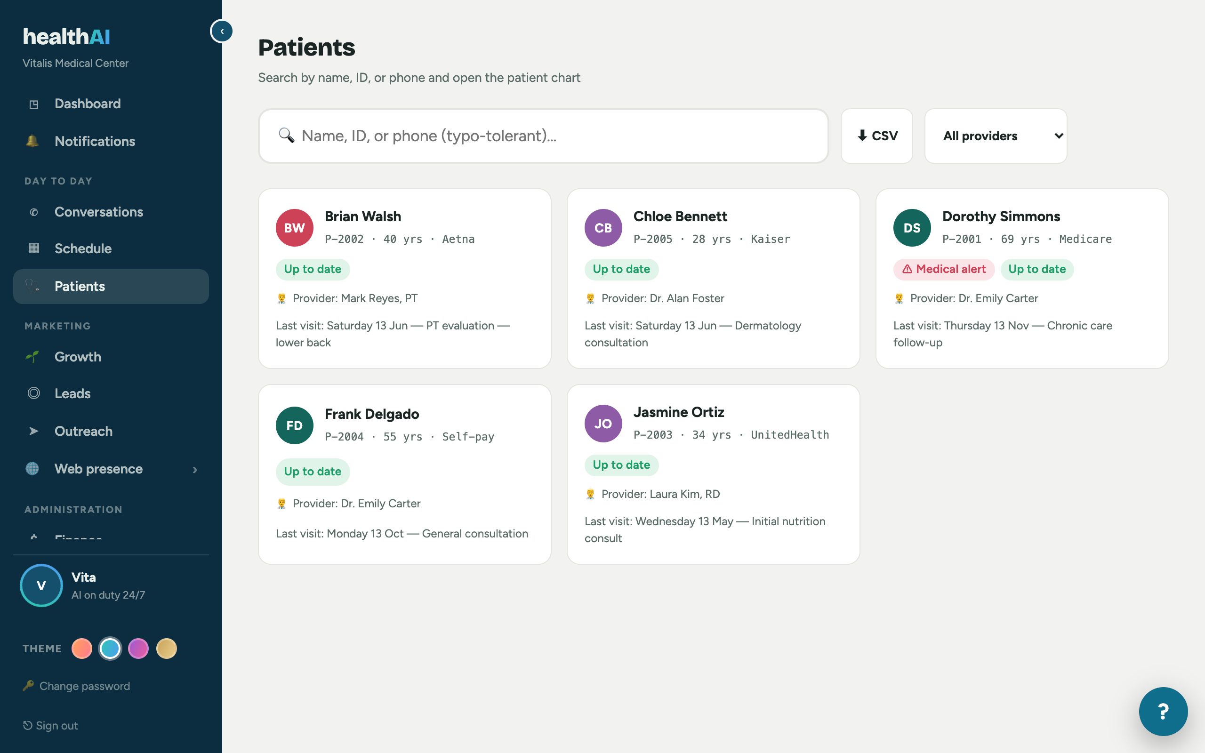Image resolution: width=1205 pixels, height=753 pixels.
Task: Click the magnifier icon in search box
Action: click(286, 136)
